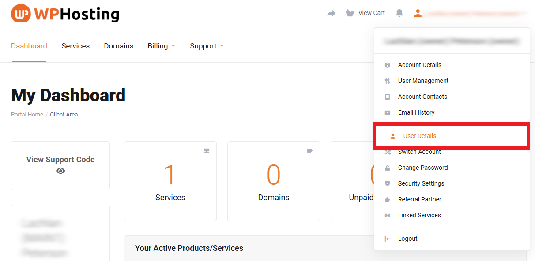Toggle the support code eye icon
The height and width of the screenshot is (261, 535).
point(60,171)
